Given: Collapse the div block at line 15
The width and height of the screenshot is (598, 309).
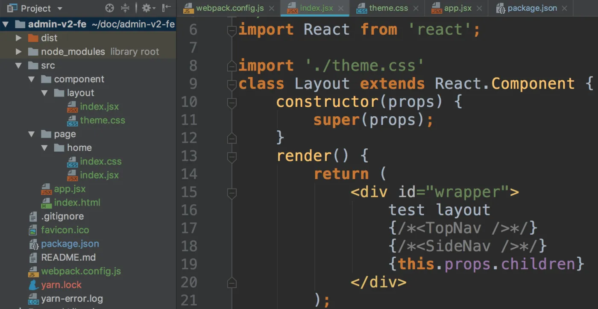Looking at the screenshot, I should click(x=232, y=193).
